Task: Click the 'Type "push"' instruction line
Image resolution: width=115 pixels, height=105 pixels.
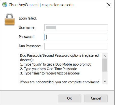Action: 55,64
